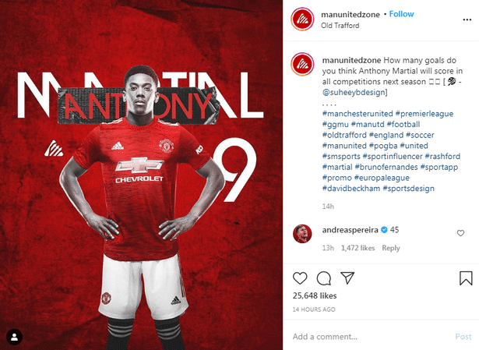Open the three-dot more options menu
This screenshot has width=479, height=350.
[x=467, y=19]
